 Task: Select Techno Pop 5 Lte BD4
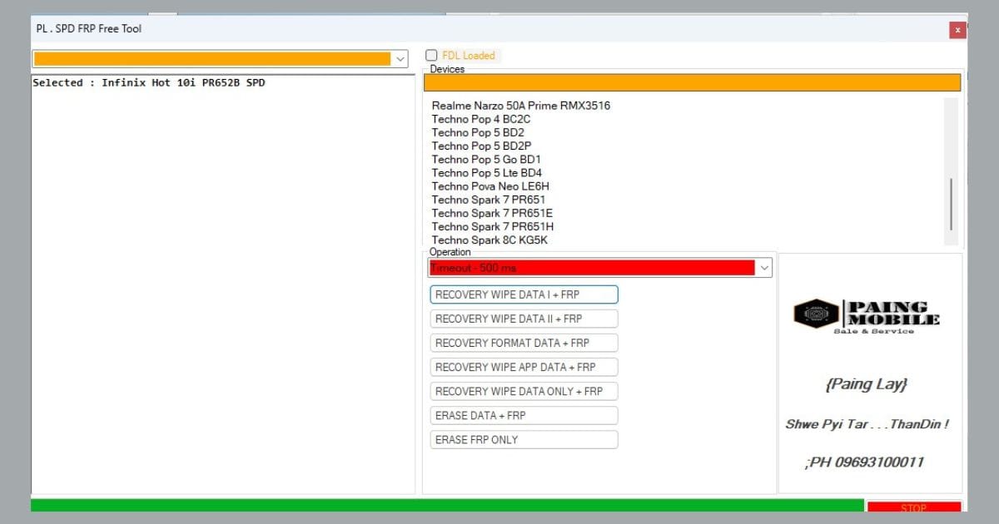click(487, 172)
